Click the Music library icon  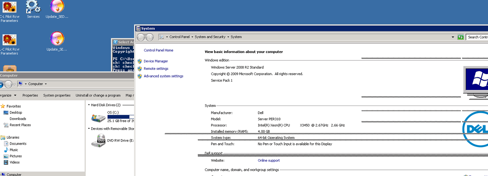coord(6,150)
